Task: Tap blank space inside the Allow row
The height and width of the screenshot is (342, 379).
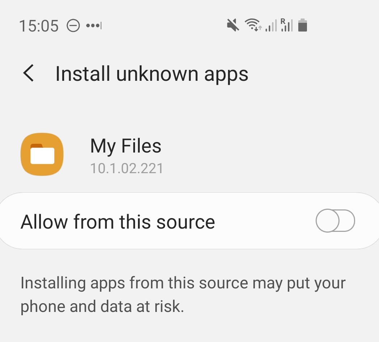Action: coord(264,221)
